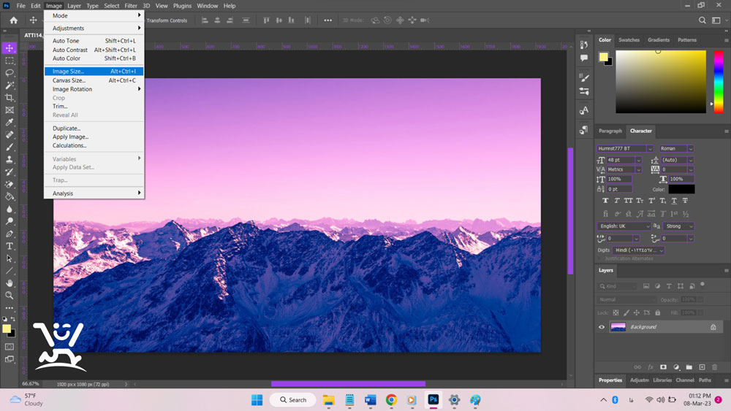
Task: Hide the Background layer with eye icon
Action: (602, 327)
